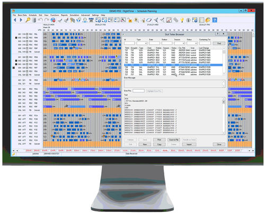Click the Save to File button

[174, 140]
